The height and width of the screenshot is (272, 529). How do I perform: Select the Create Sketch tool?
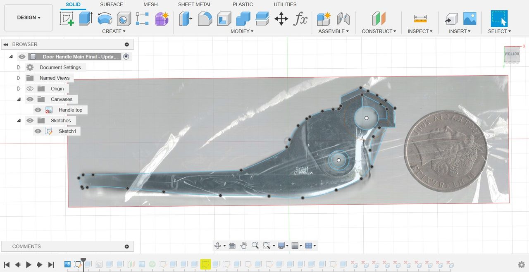tap(67, 19)
